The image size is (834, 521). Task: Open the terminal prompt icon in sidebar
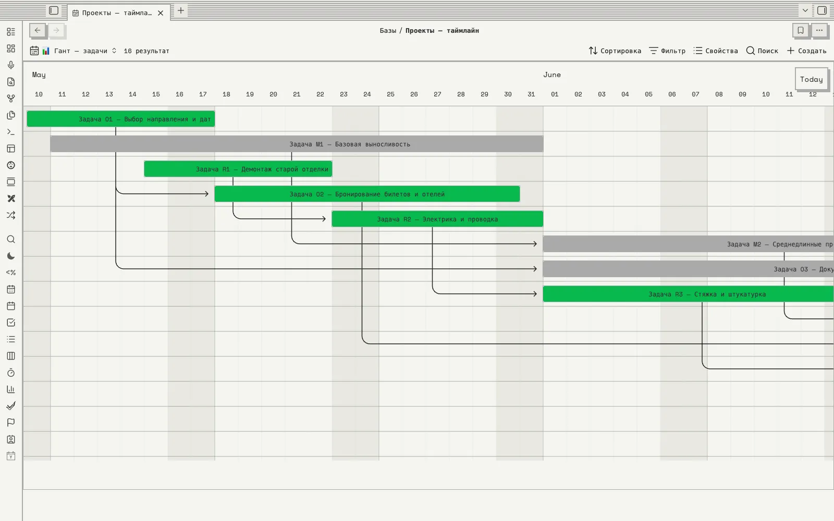[x=11, y=132]
